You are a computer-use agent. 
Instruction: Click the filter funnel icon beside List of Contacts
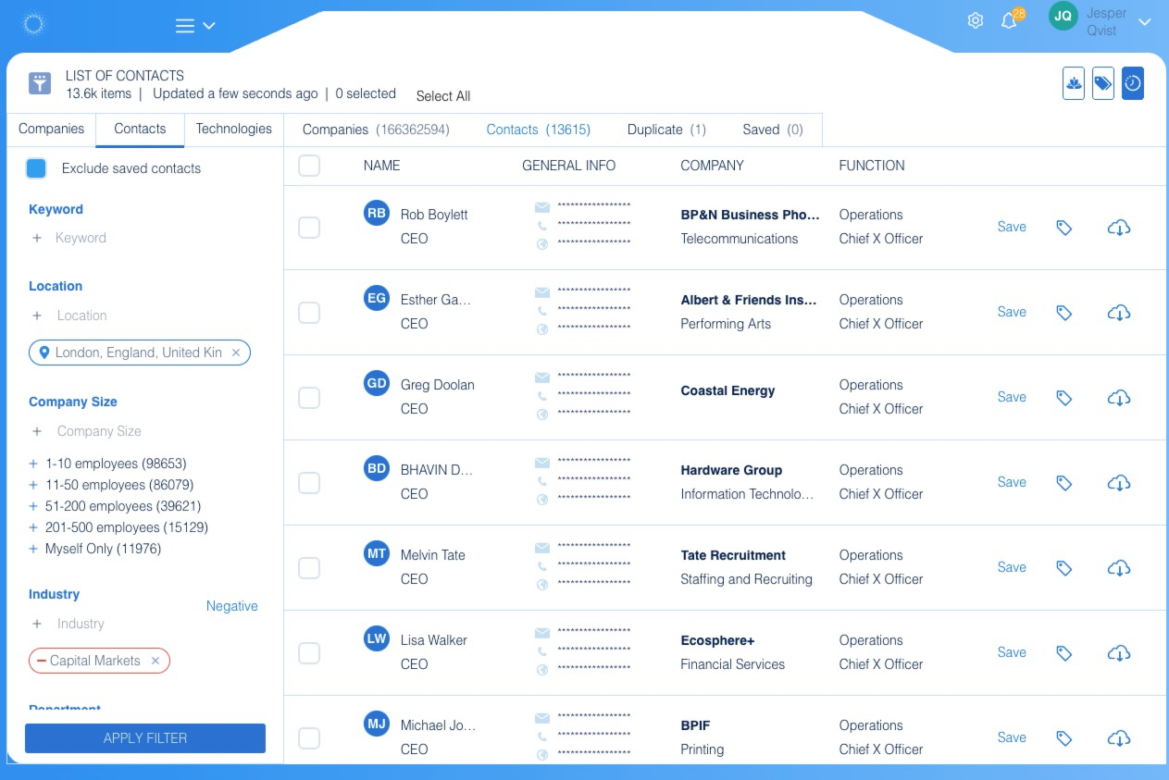point(39,83)
